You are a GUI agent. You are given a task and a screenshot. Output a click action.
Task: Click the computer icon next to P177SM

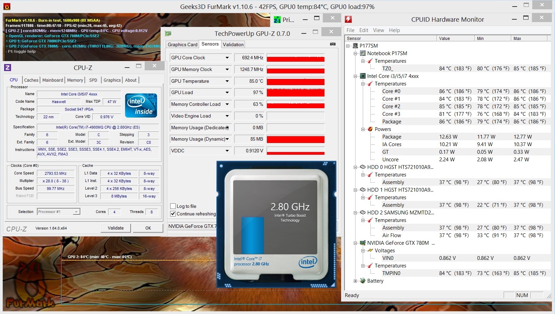point(355,45)
